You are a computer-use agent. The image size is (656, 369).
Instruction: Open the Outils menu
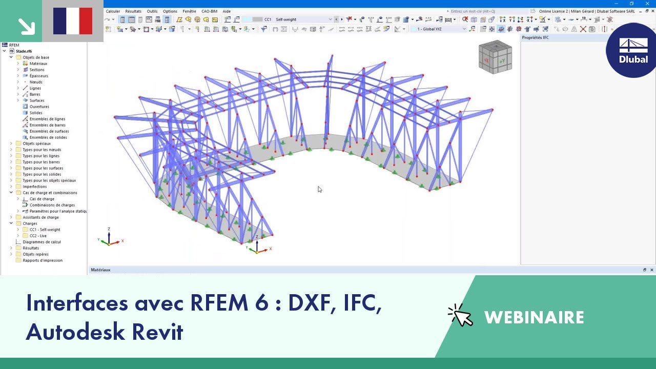tap(152, 11)
